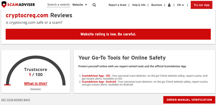Click the cryptocreg.com heading text

pyautogui.click(x=27, y=15)
